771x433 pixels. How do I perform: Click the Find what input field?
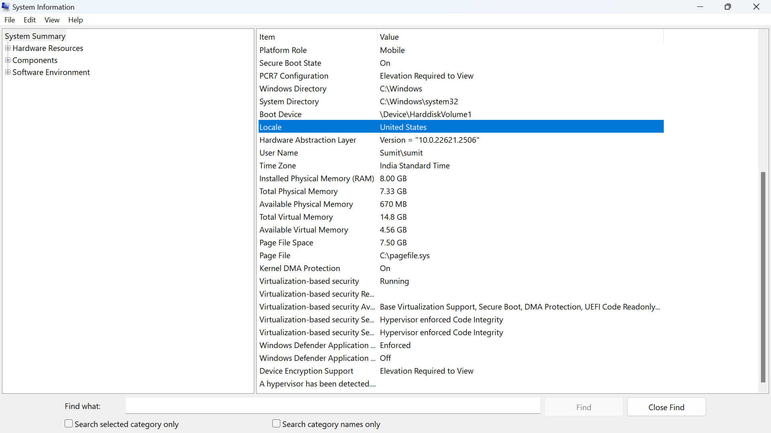click(x=333, y=406)
